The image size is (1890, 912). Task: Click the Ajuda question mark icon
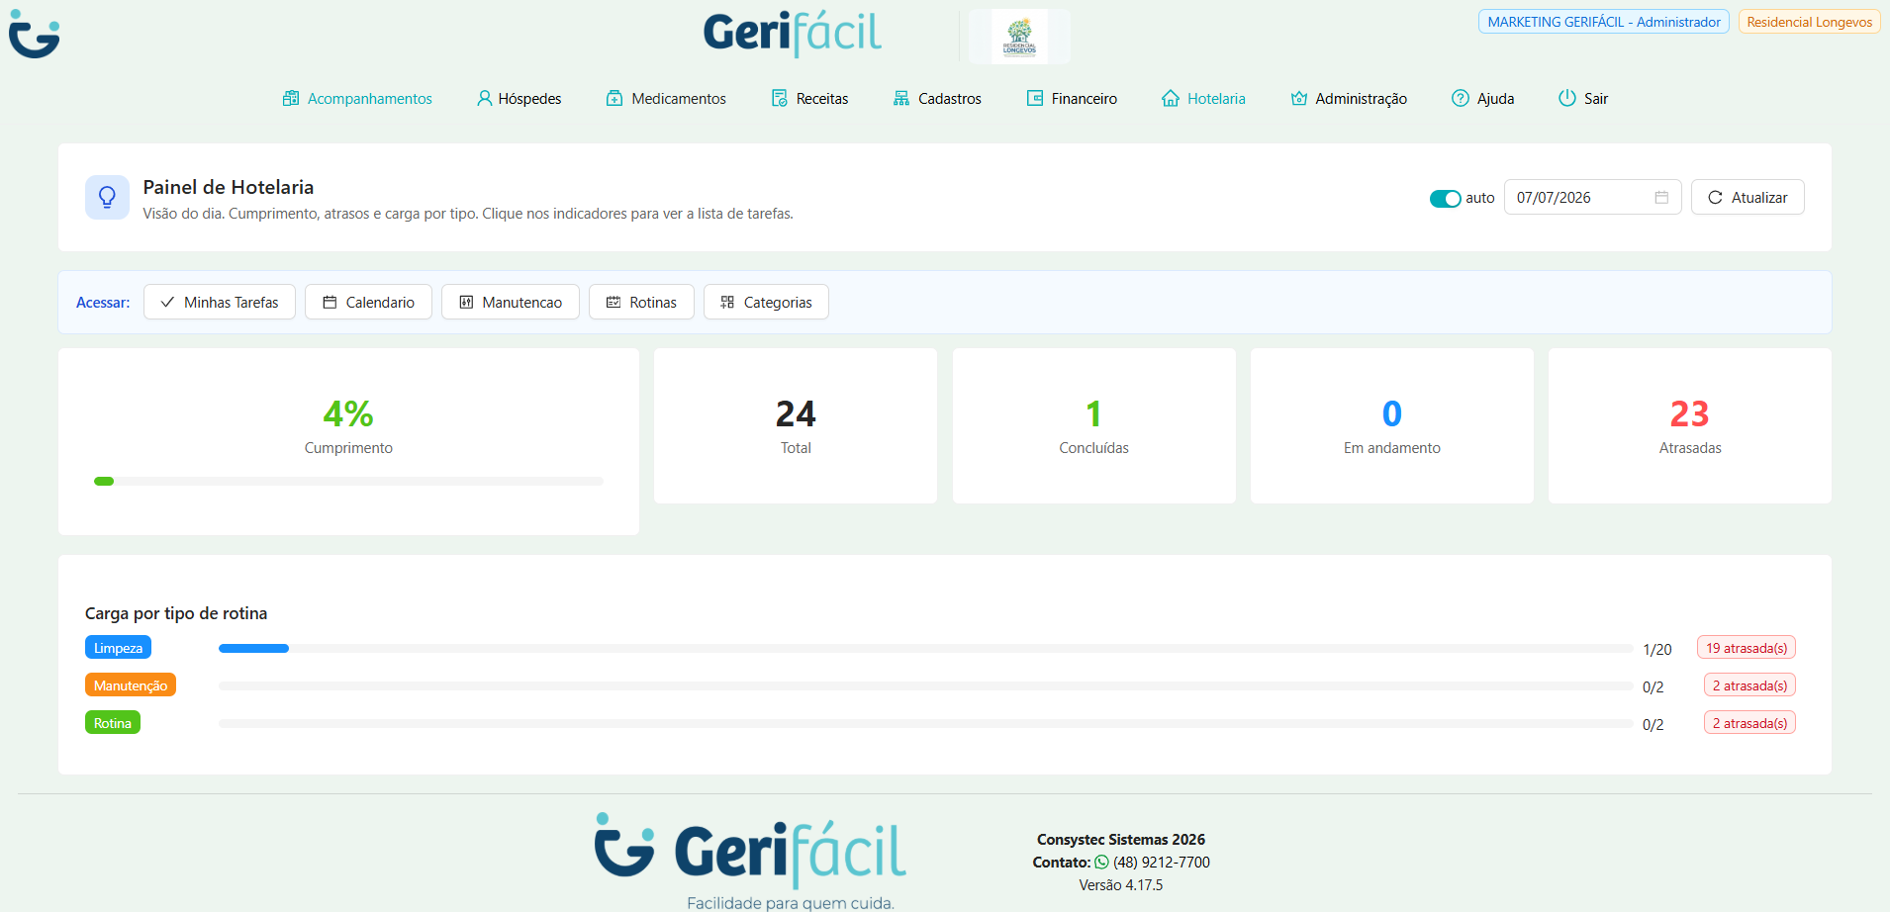click(1461, 98)
